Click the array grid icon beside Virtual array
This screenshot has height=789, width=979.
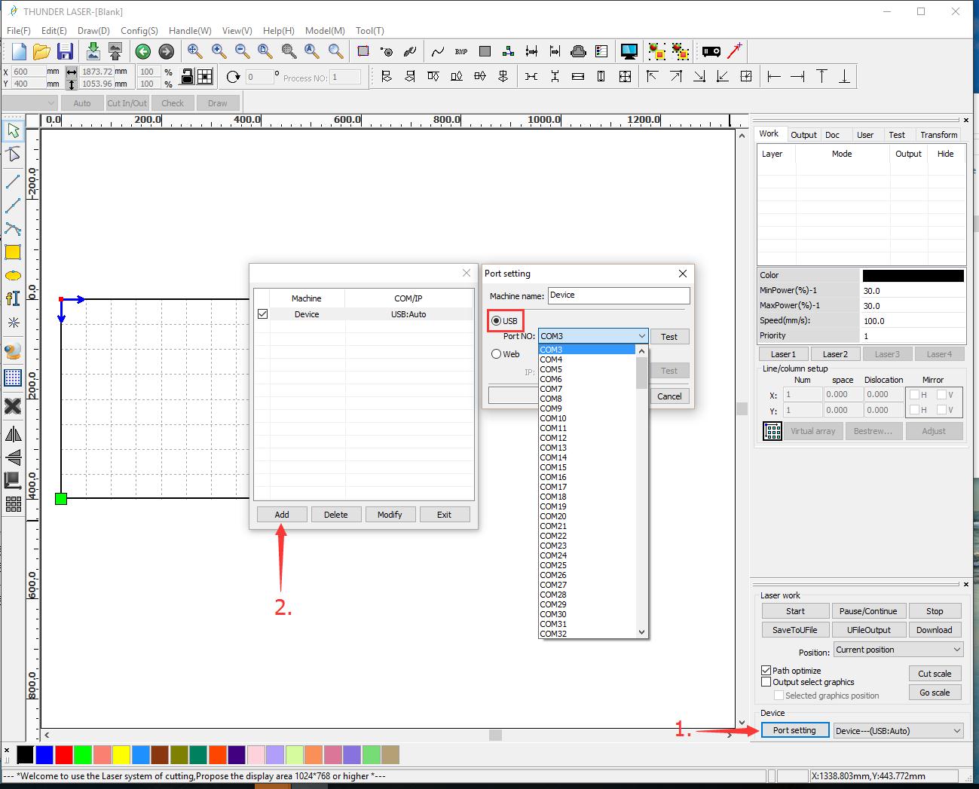point(772,431)
